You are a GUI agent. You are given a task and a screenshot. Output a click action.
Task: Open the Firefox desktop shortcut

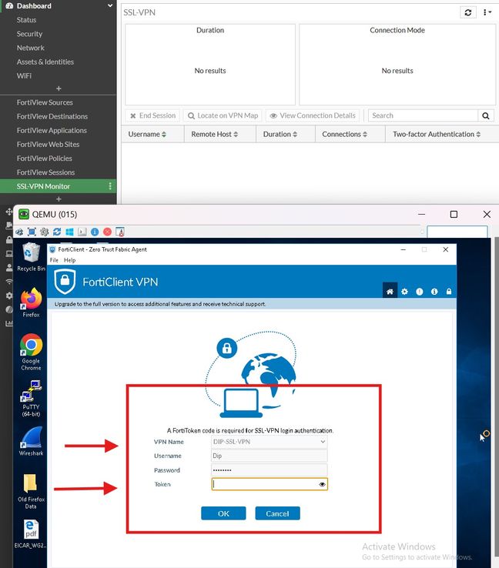31,302
